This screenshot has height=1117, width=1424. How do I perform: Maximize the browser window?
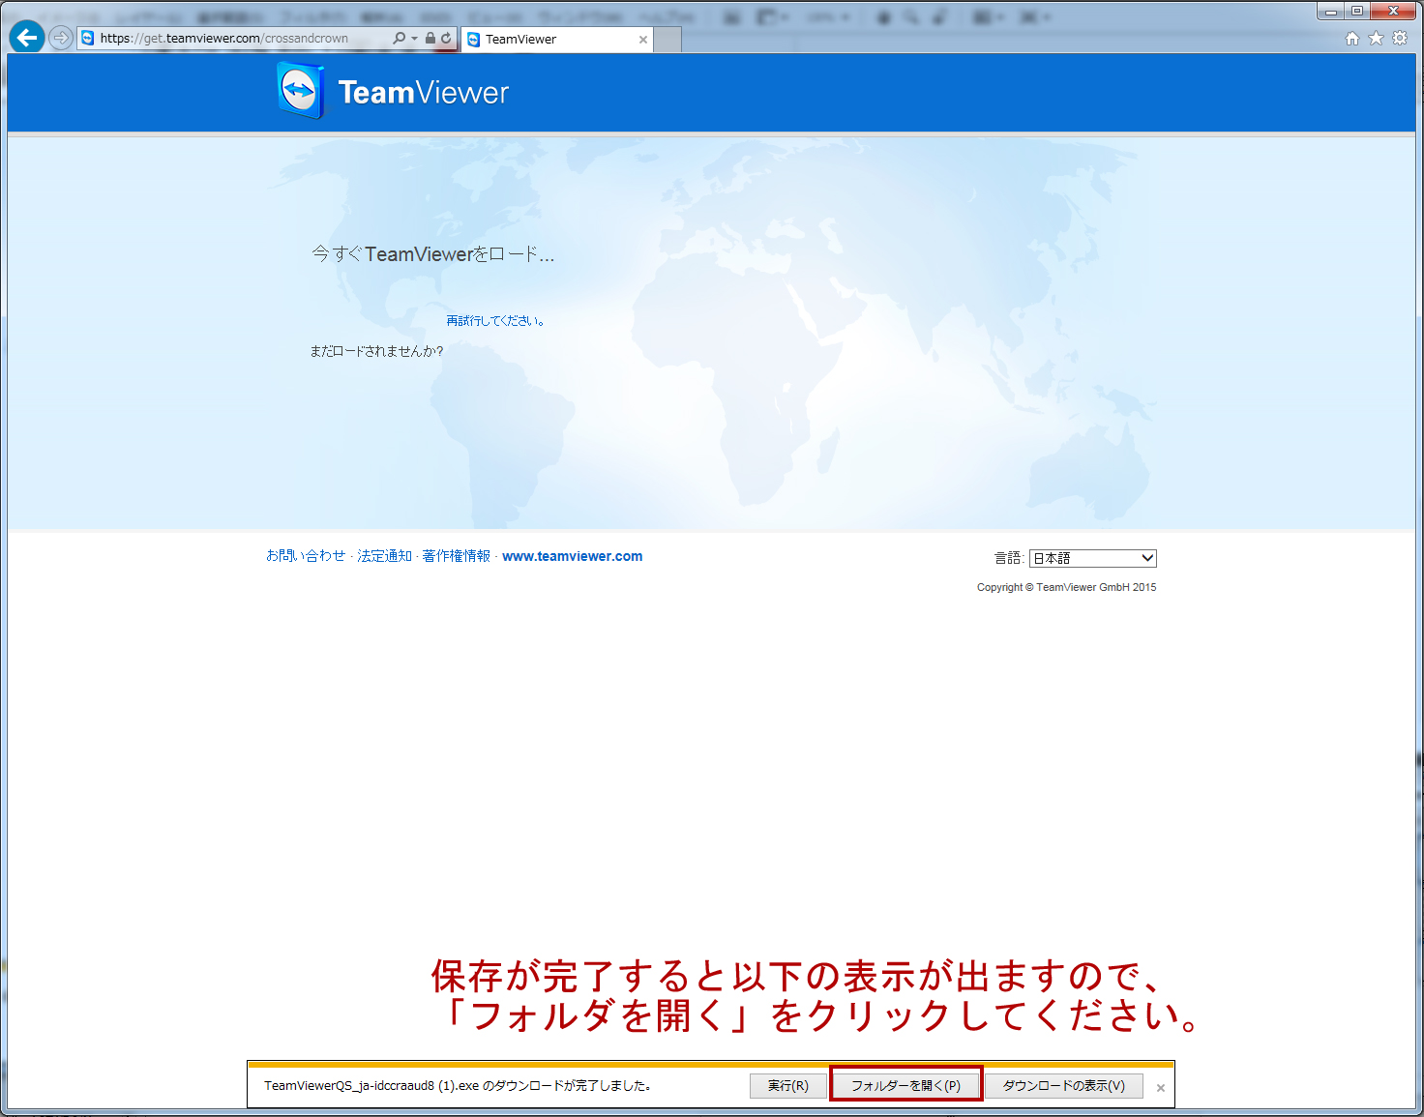(x=1357, y=11)
